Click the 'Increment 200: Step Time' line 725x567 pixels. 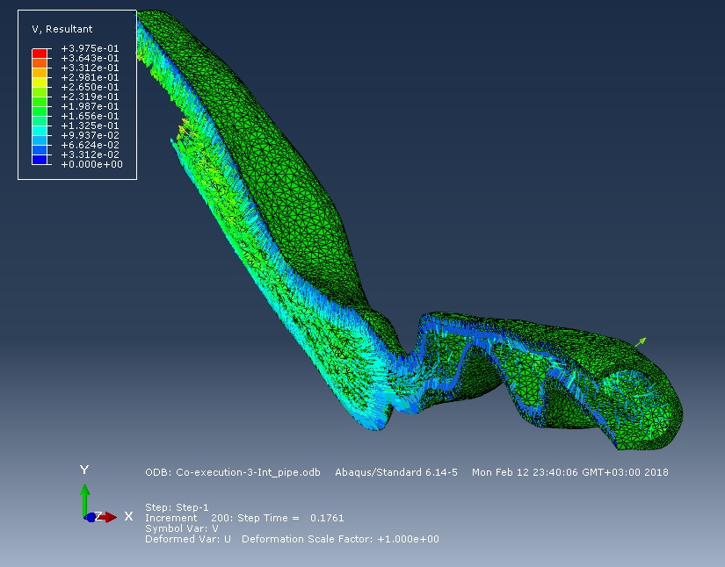(244, 518)
